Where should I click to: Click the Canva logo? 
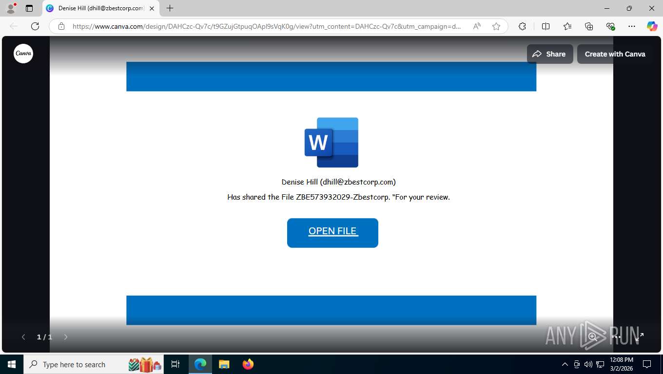pos(23,54)
